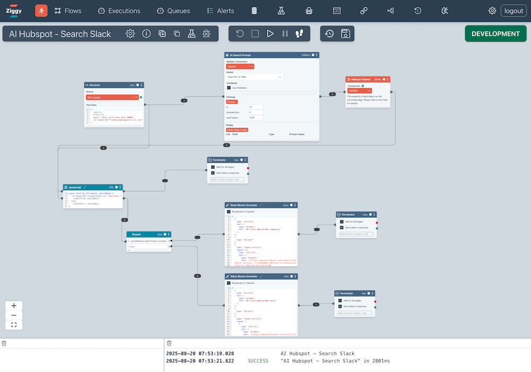Click Paste Fields Config button
Image resolution: width=531 pixels, height=372 pixels.
237,130
